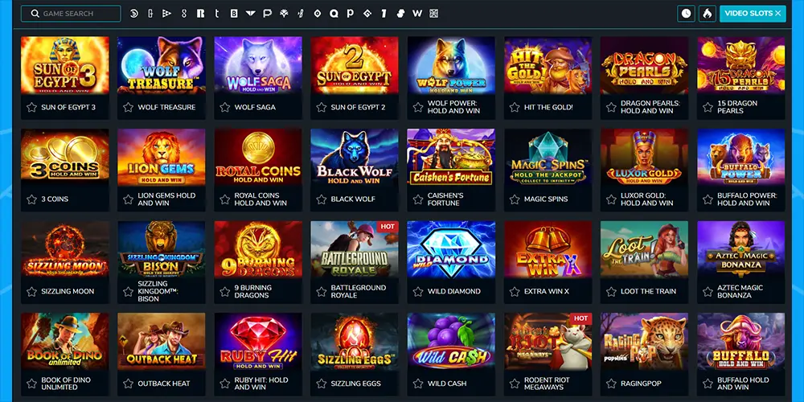Screen dimensions: 804x402
Task: Pick the lowercase t provider logo
Action: (x=217, y=14)
